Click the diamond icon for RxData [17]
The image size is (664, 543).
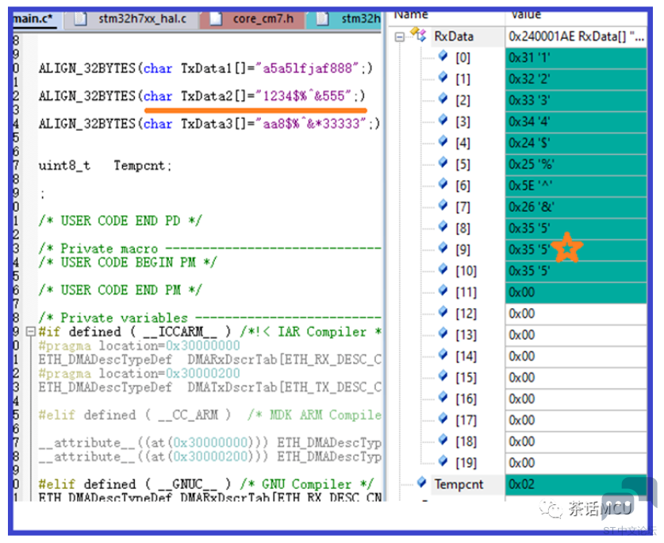coord(443,418)
